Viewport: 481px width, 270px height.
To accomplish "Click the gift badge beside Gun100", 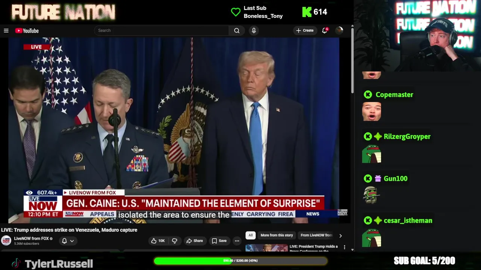I will [378, 179].
